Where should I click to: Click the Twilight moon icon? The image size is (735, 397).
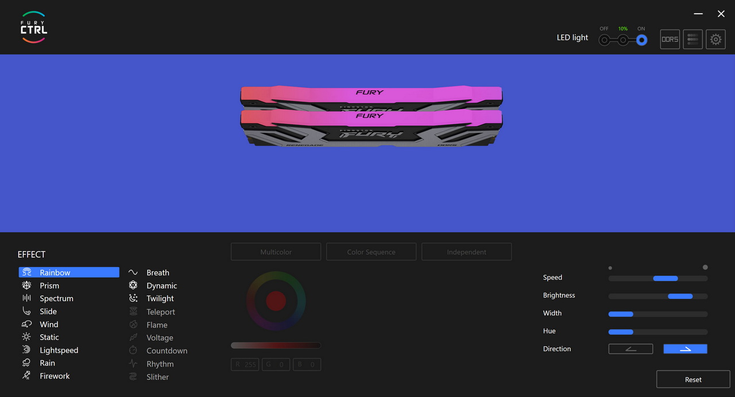(x=133, y=298)
